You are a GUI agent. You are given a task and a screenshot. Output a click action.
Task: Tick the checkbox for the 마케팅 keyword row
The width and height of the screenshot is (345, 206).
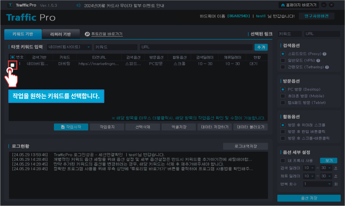click(x=12, y=65)
